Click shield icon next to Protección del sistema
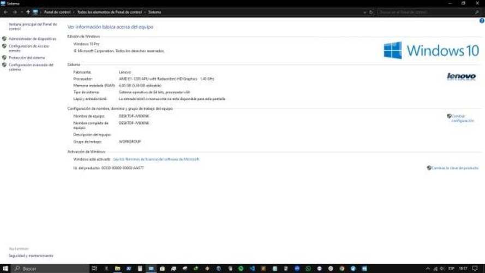Viewport: 485px width, 273px height. [x=4, y=57]
